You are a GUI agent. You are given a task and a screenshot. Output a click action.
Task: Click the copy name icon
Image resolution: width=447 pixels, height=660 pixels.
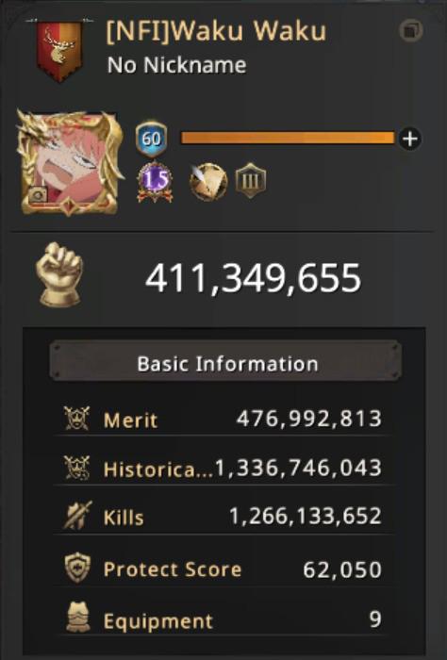point(411,31)
